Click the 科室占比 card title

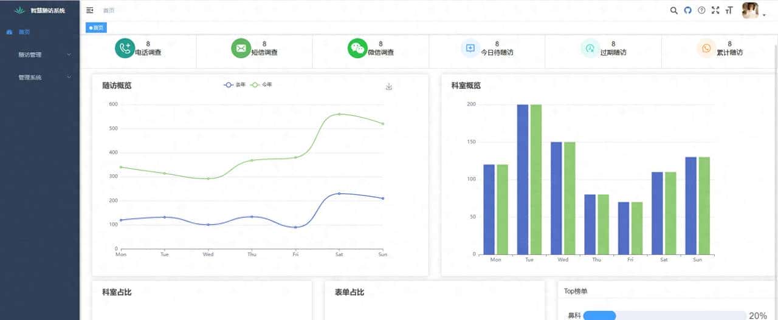[117, 292]
